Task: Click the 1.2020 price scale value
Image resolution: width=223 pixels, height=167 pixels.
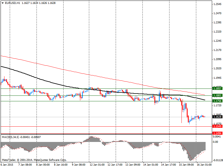Action: pos(217,68)
